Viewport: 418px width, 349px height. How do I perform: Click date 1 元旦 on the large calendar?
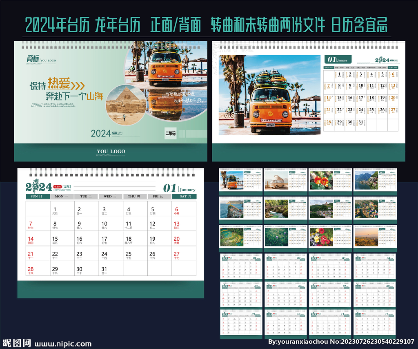point(55,210)
